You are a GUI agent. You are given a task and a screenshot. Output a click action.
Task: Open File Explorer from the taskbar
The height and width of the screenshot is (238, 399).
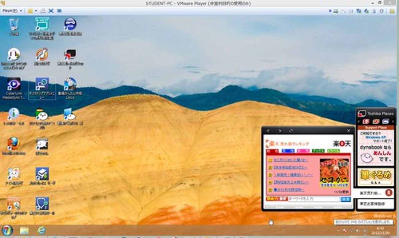pos(24,230)
